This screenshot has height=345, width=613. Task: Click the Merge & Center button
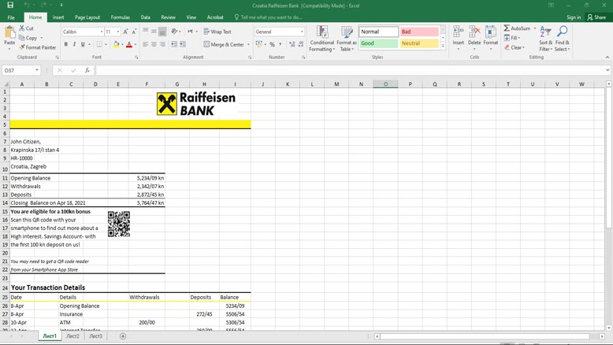click(225, 44)
